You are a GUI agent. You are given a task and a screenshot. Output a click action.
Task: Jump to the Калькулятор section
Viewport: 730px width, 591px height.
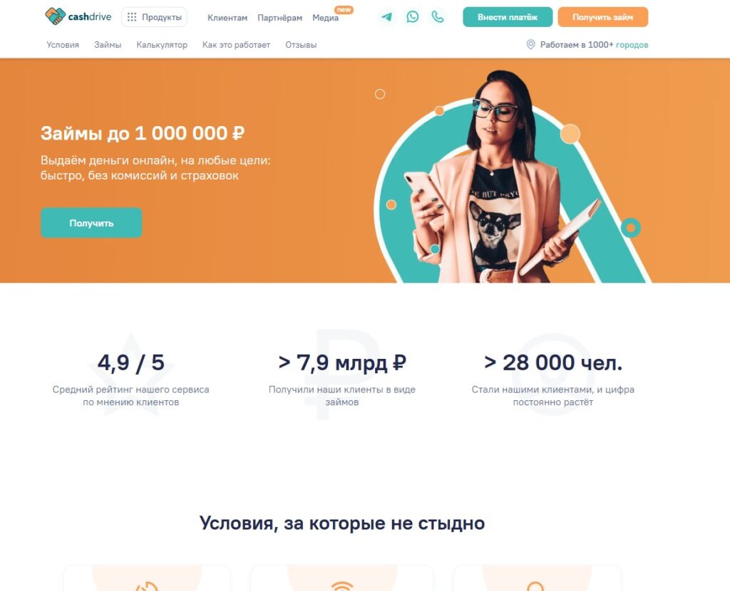[x=162, y=45]
